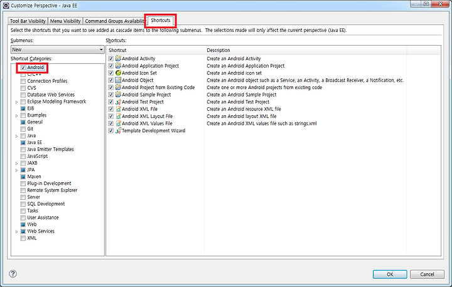Expand the JAXB tree node
Screen dimensions: 452x287
(x=16, y=163)
